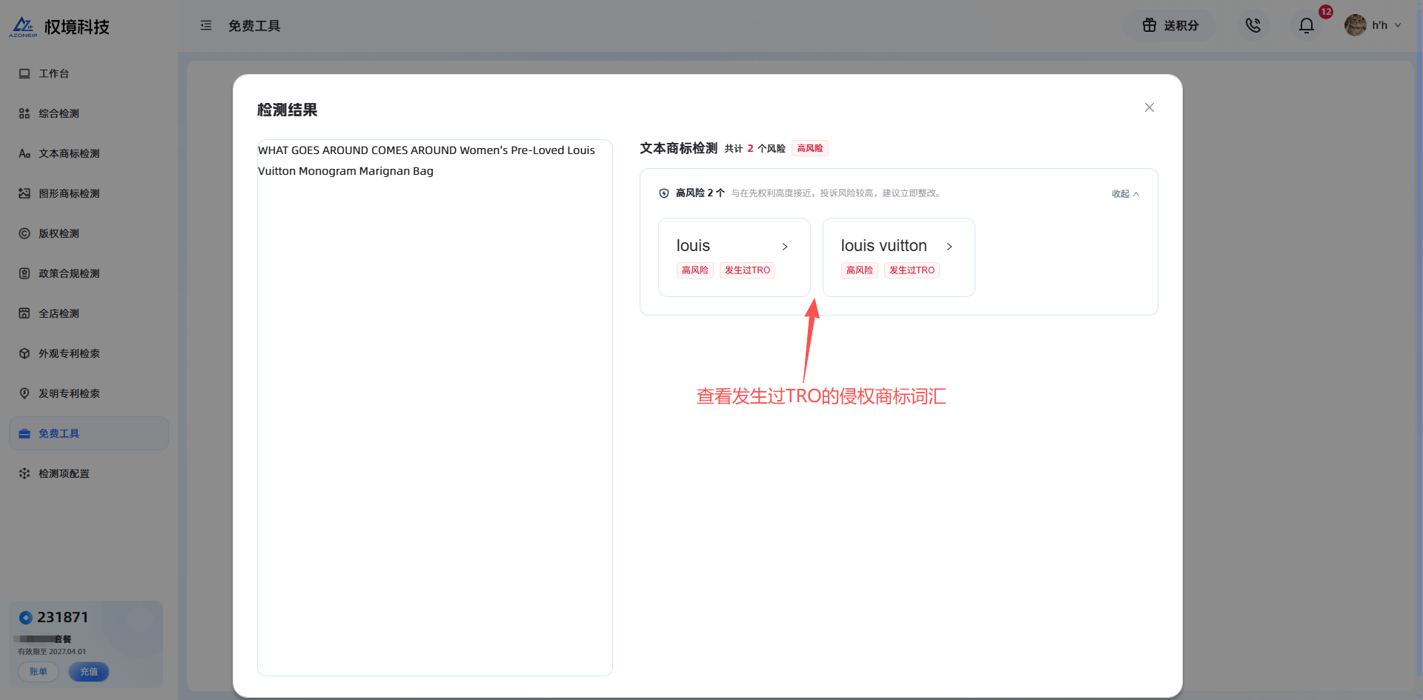Open 全店检测 menu item
This screenshot has width=1423, height=700.
tap(89, 313)
